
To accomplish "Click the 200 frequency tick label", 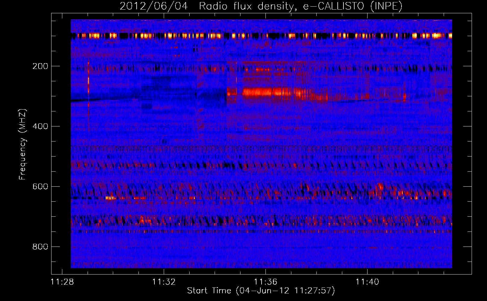I will point(40,66).
